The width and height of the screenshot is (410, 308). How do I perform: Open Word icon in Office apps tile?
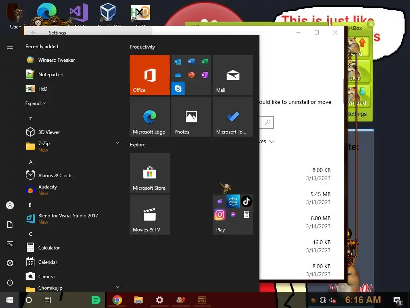[191, 61]
